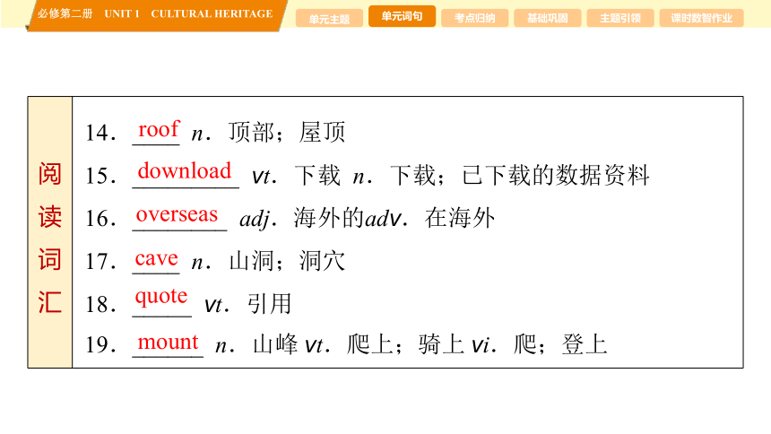Select the red word "mount"

[x=168, y=342]
